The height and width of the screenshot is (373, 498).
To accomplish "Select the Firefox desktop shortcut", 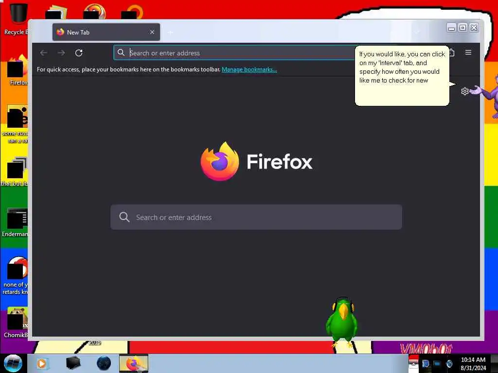I will click(17, 70).
